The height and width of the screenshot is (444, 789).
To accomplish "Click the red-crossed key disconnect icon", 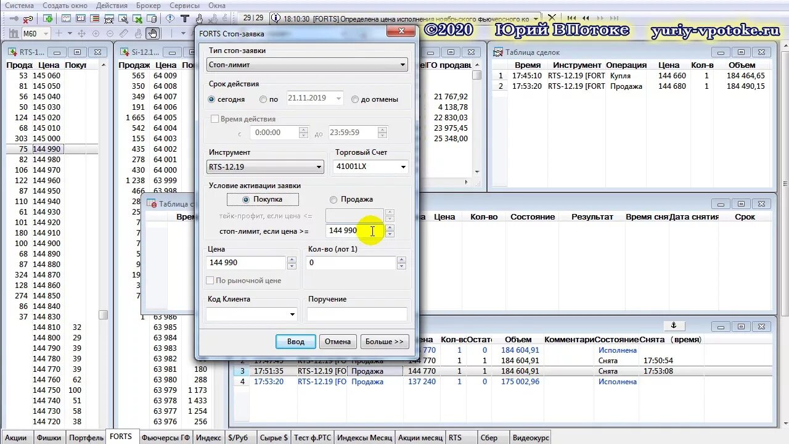I will point(28,18).
